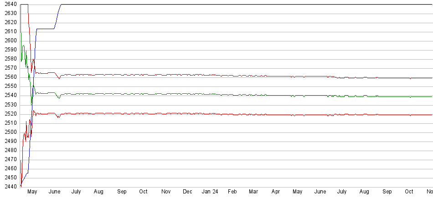433x198 pixels.
Task: Click the Jan 24 label on the time axis
Action: coord(210,192)
